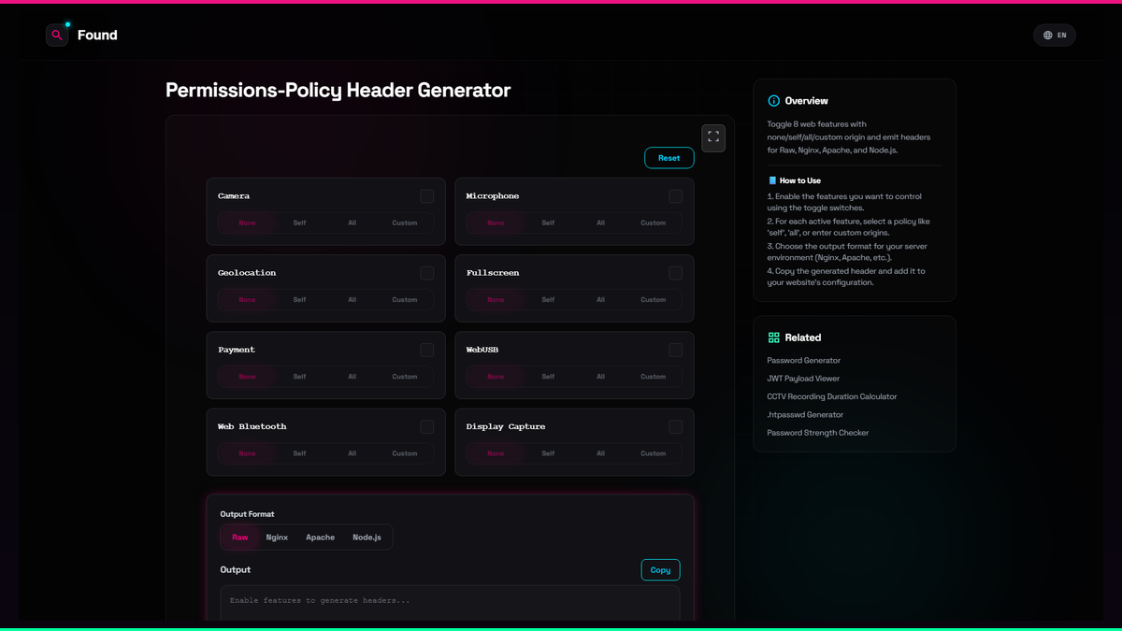
Task: Click the Reset button
Action: tap(669, 158)
